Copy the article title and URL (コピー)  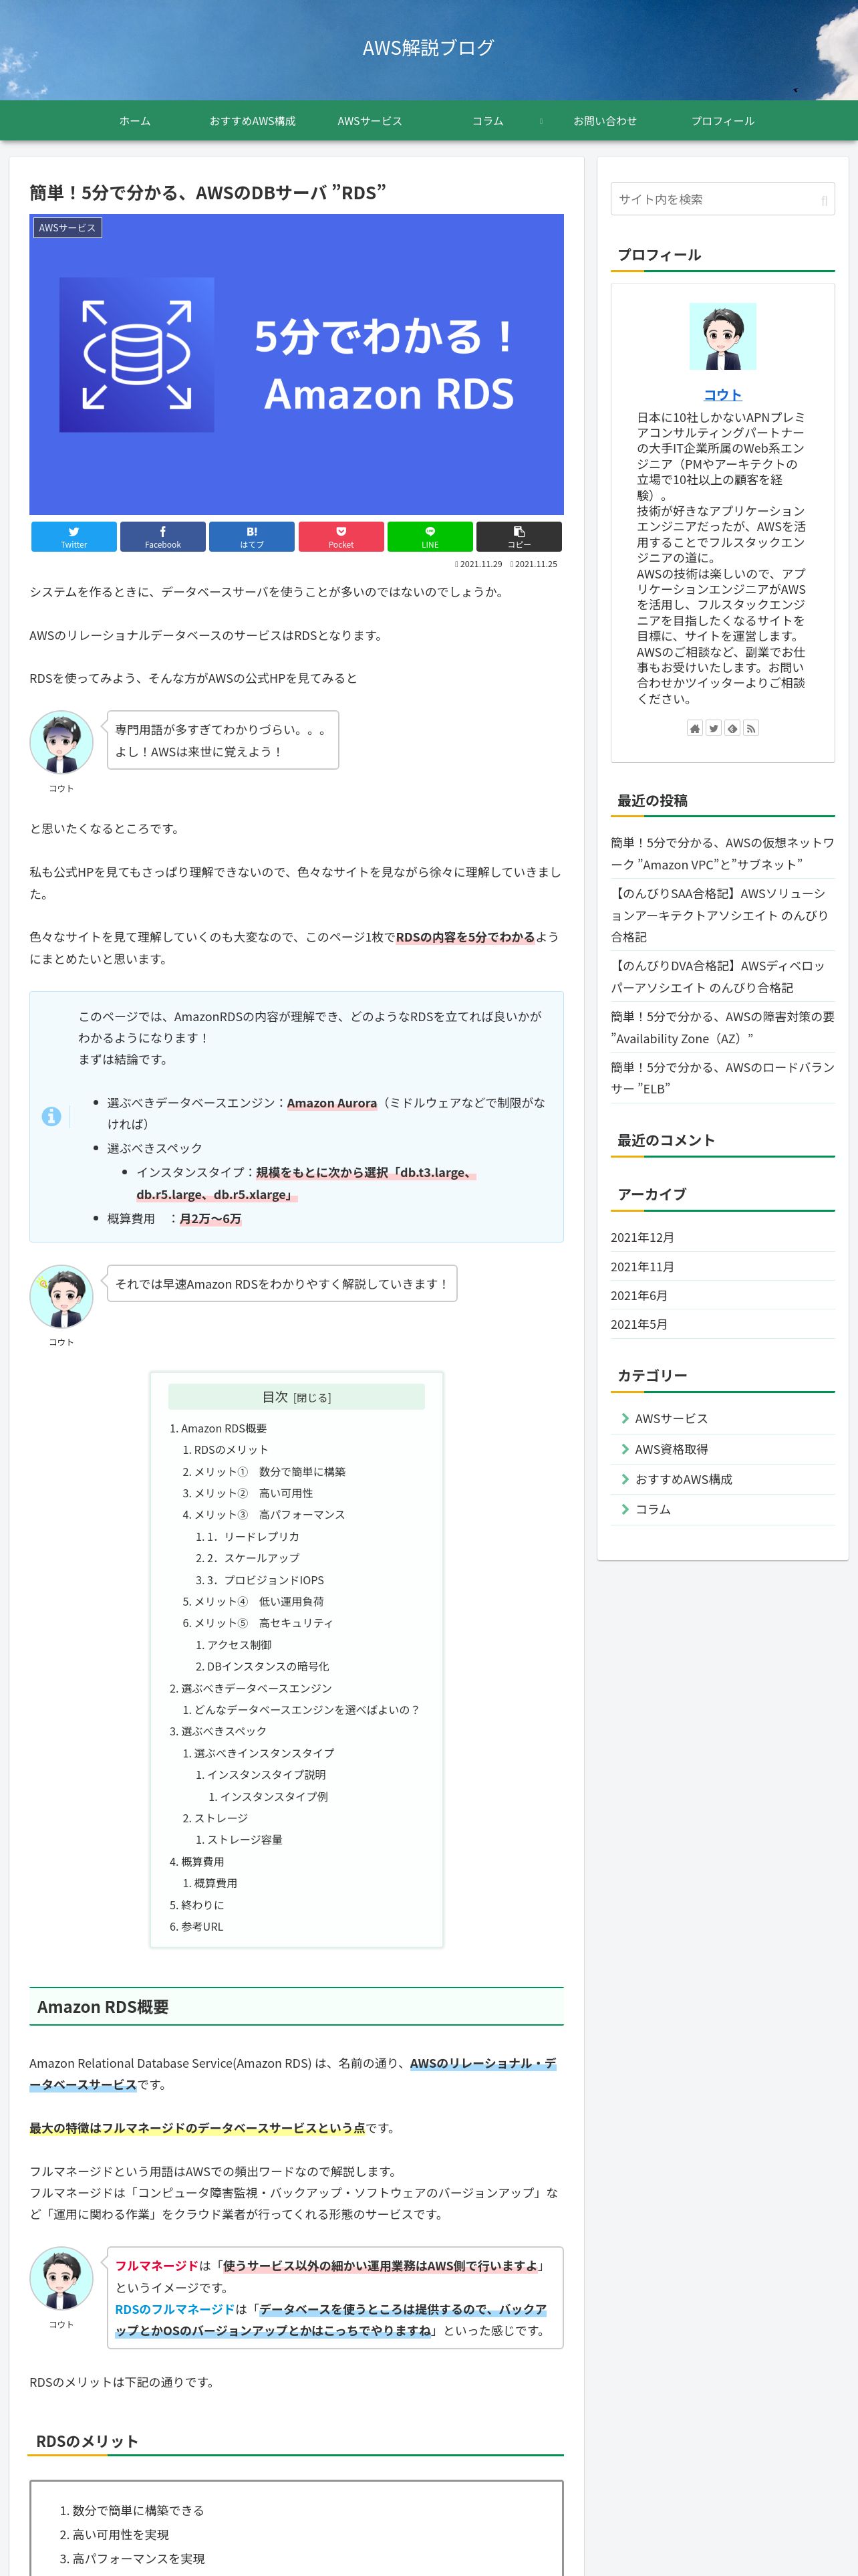point(519,536)
